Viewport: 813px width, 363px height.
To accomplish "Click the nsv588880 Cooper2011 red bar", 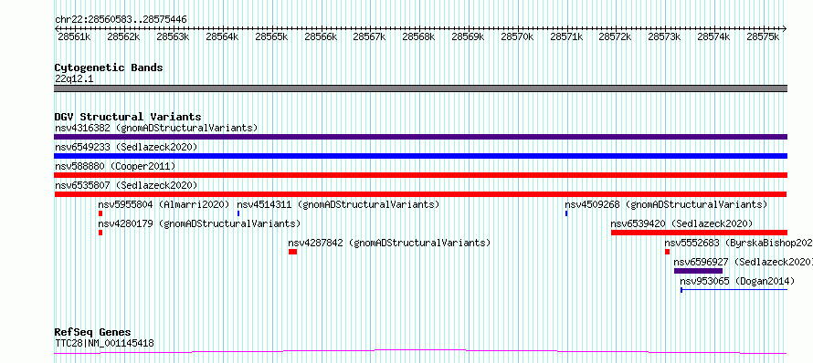I will coord(420,175).
